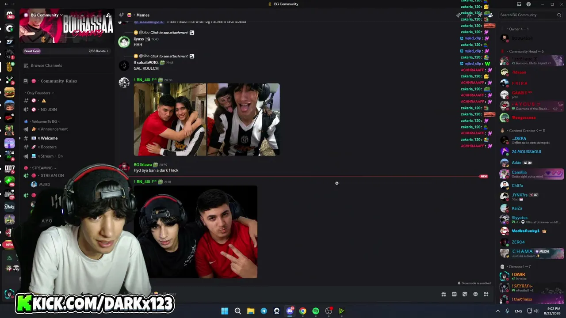Open attachment icon in sohaib9010 reply preview
This screenshot has height=318, width=566.
pyautogui.click(x=191, y=57)
